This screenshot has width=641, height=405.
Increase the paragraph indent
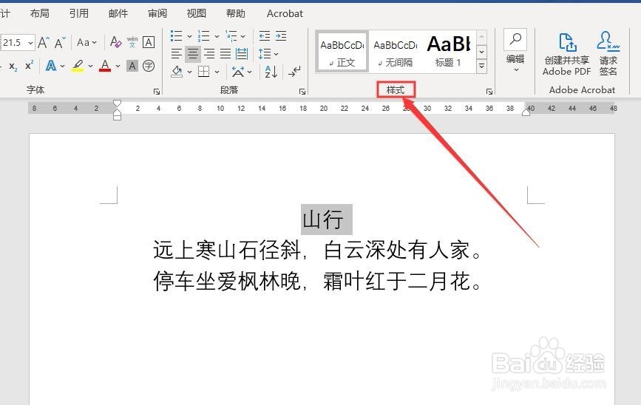(281, 36)
